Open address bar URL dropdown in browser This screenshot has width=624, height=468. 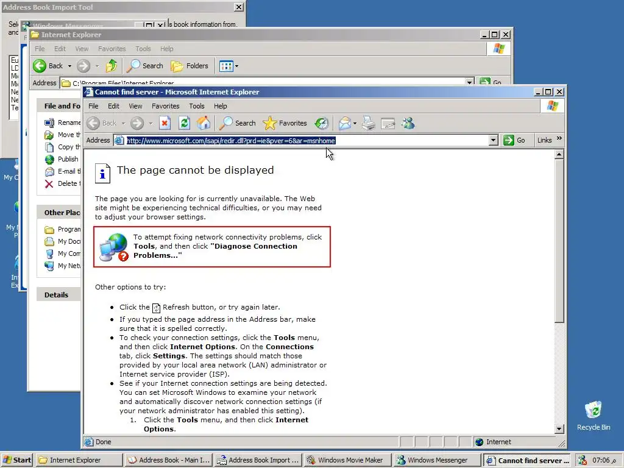pos(493,140)
